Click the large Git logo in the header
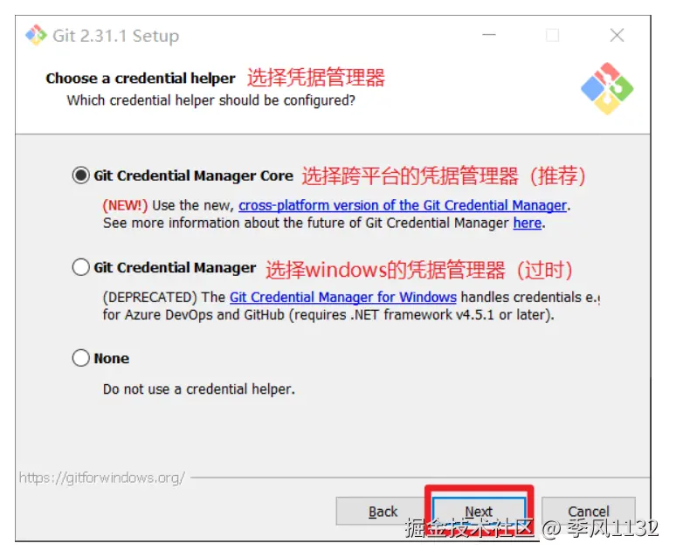Image resolution: width=676 pixels, height=557 pixels. coord(607,88)
